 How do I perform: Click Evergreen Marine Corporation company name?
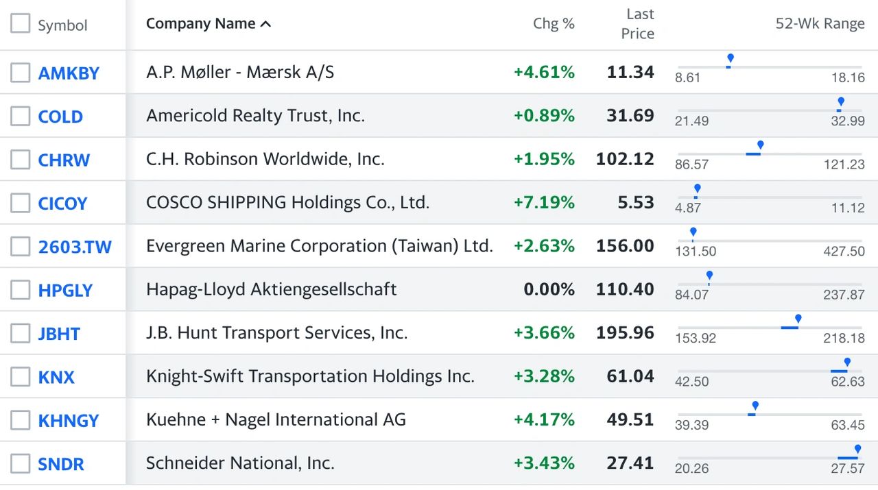click(x=320, y=246)
